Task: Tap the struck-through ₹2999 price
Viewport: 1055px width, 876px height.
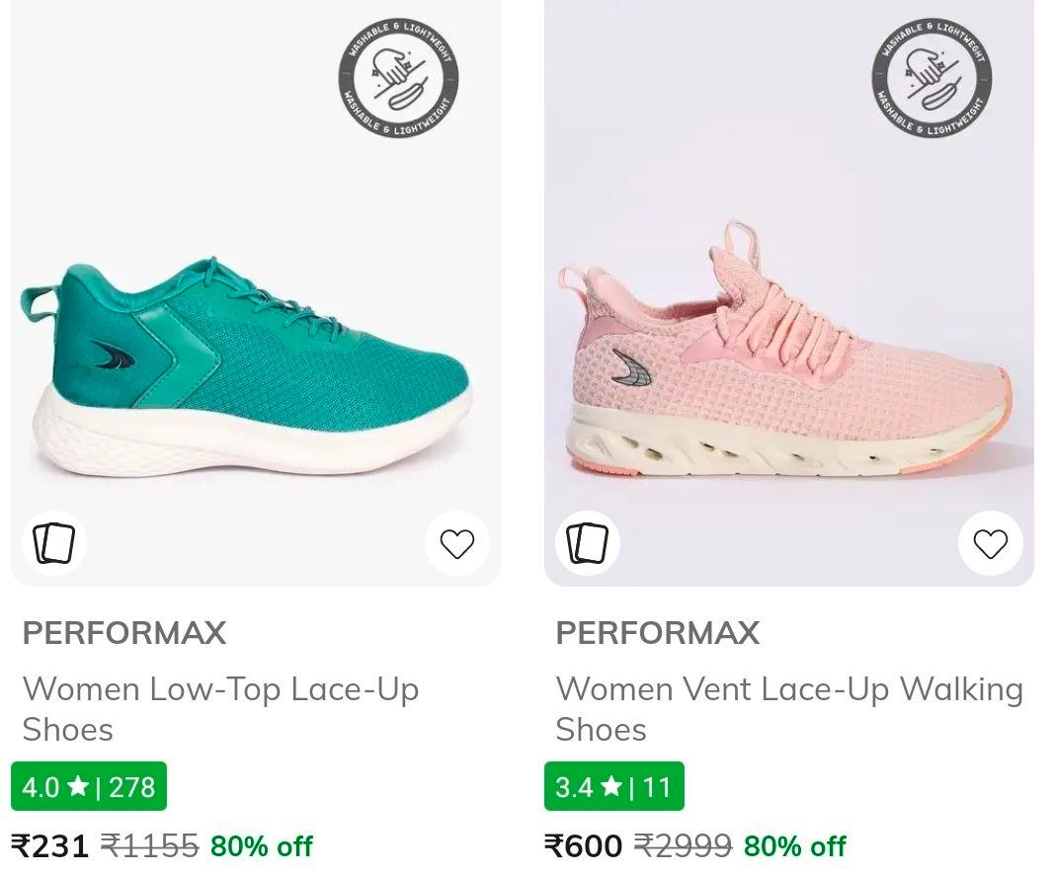Action: point(684,846)
